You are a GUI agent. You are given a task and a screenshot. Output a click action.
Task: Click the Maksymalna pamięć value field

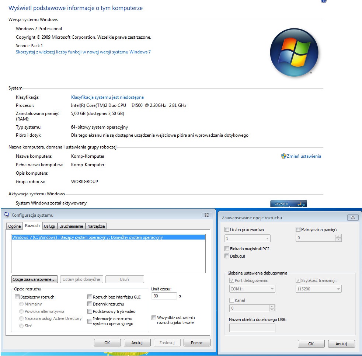tap(316, 238)
